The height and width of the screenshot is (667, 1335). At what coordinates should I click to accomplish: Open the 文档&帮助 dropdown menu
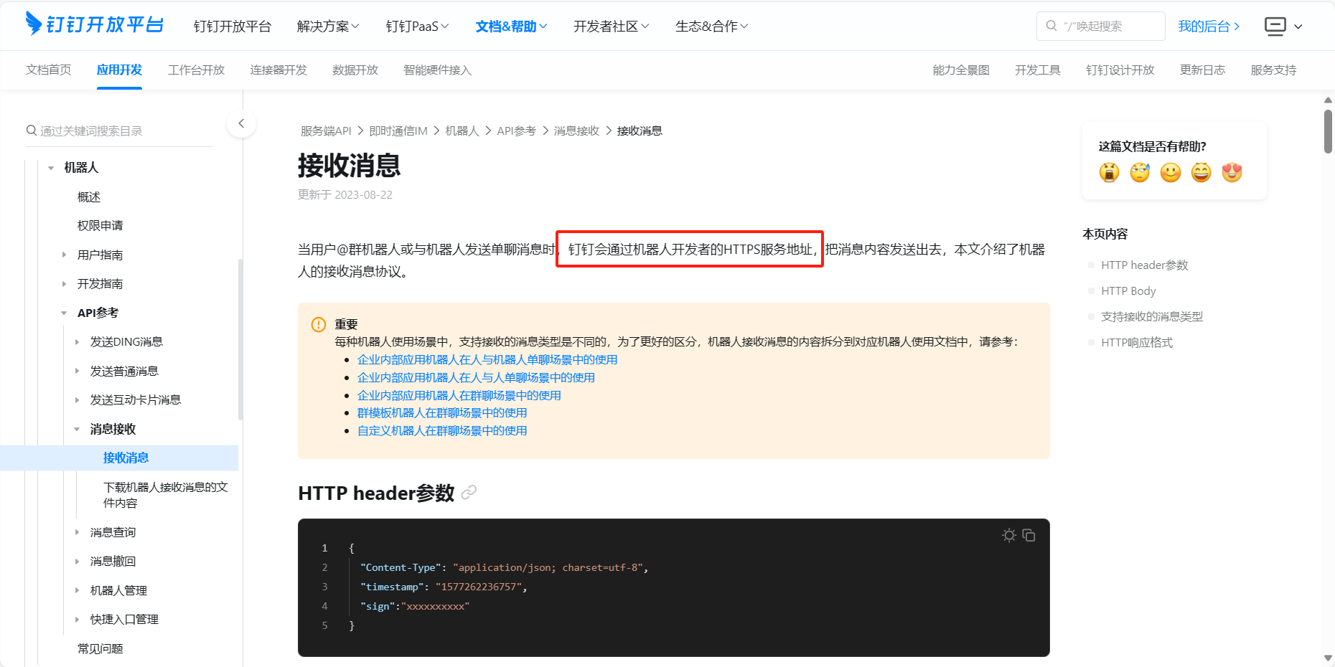pyautogui.click(x=512, y=27)
